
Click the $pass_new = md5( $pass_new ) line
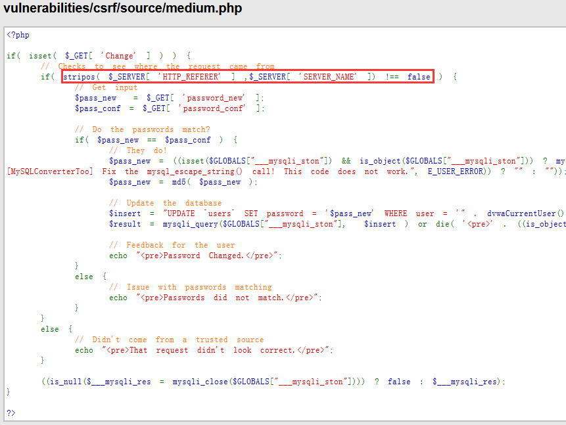coord(183,182)
